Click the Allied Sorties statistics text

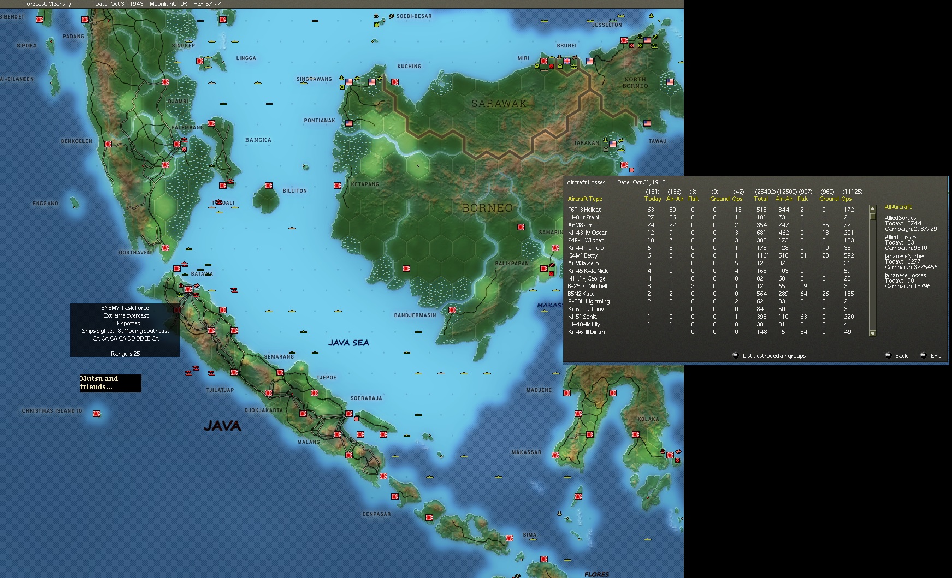(x=910, y=223)
